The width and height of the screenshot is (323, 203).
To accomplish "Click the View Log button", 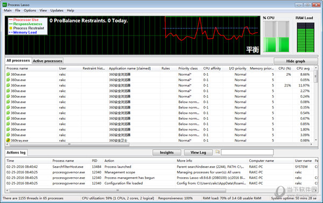I will pos(198,153).
